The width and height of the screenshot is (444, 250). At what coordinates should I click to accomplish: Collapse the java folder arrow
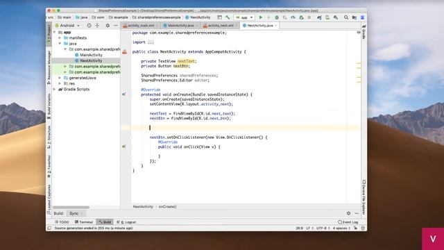60,43
